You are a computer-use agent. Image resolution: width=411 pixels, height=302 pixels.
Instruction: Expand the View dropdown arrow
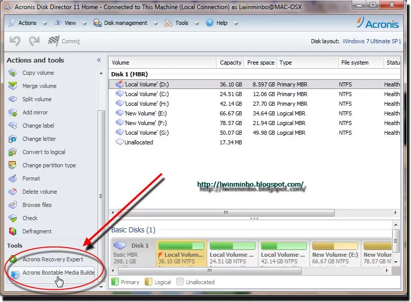pos(84,23)
